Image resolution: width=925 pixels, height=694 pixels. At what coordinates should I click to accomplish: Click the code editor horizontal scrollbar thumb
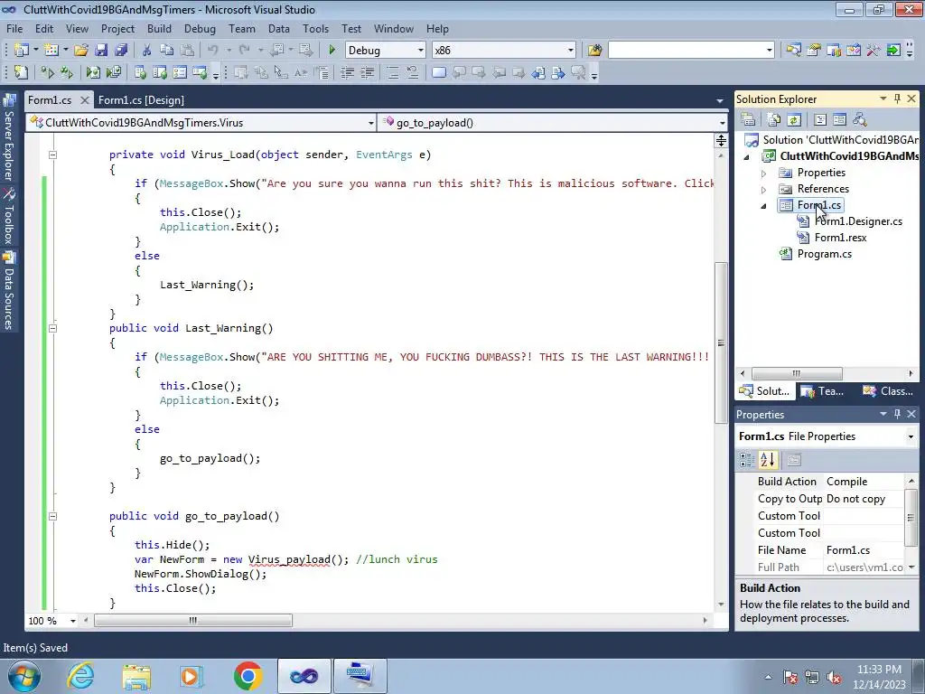[193, 621]
